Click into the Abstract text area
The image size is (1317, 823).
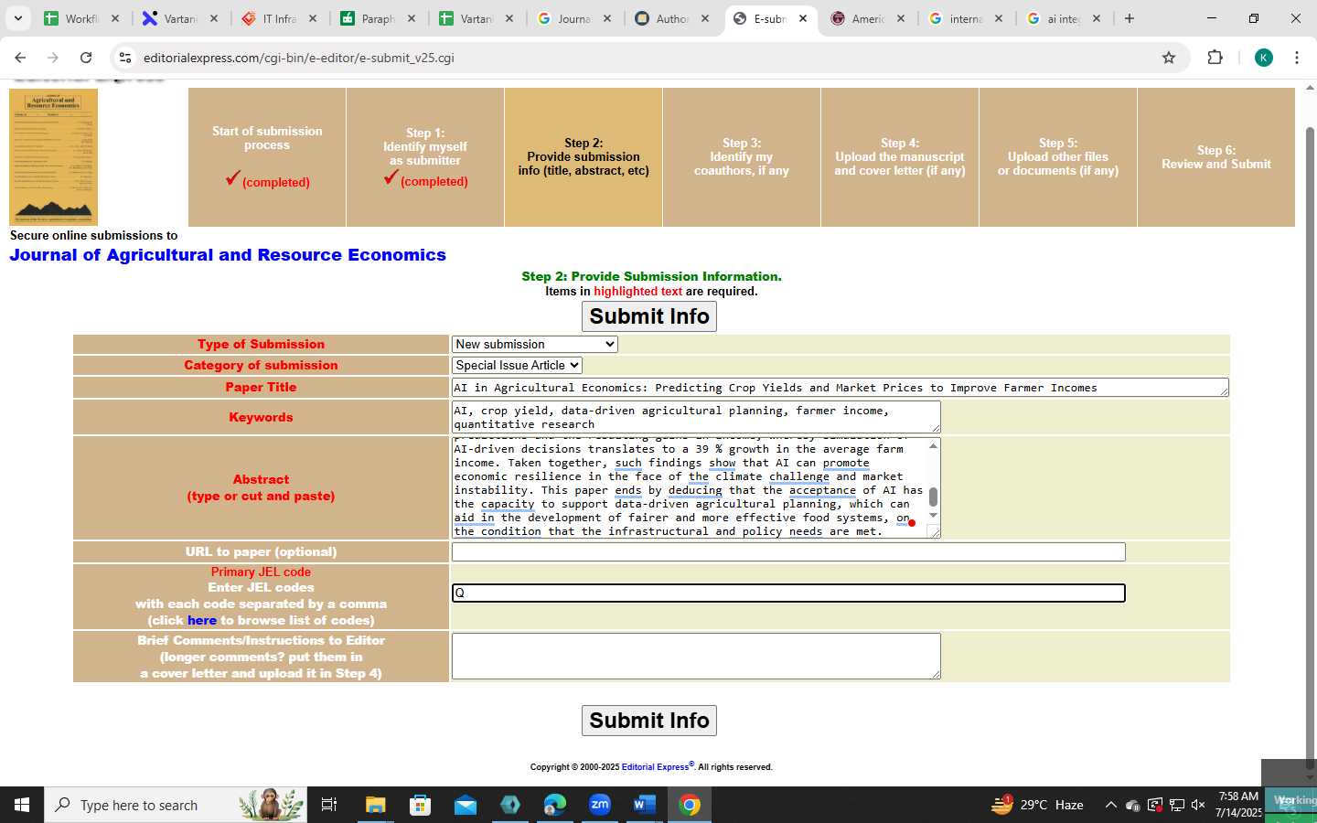689,488
